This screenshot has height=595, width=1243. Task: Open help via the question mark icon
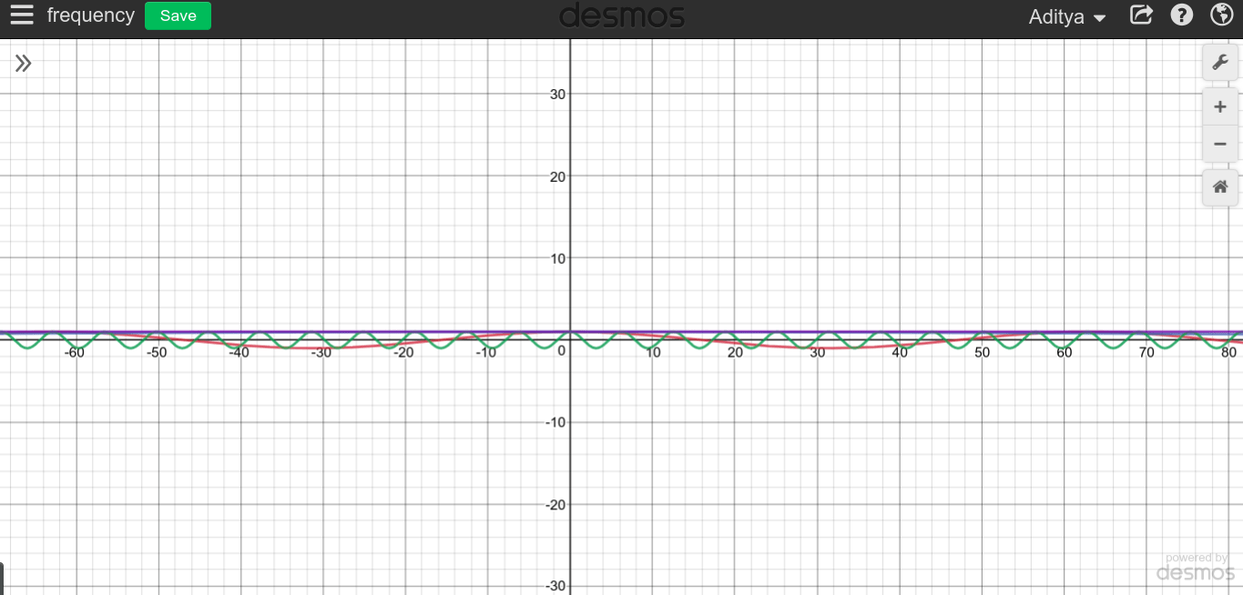coord(1181,15)
